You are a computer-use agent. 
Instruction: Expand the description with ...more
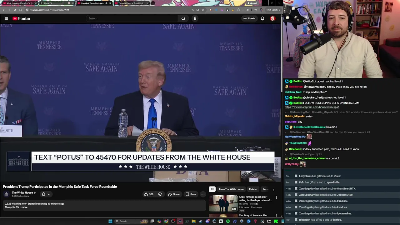(24, 207)
